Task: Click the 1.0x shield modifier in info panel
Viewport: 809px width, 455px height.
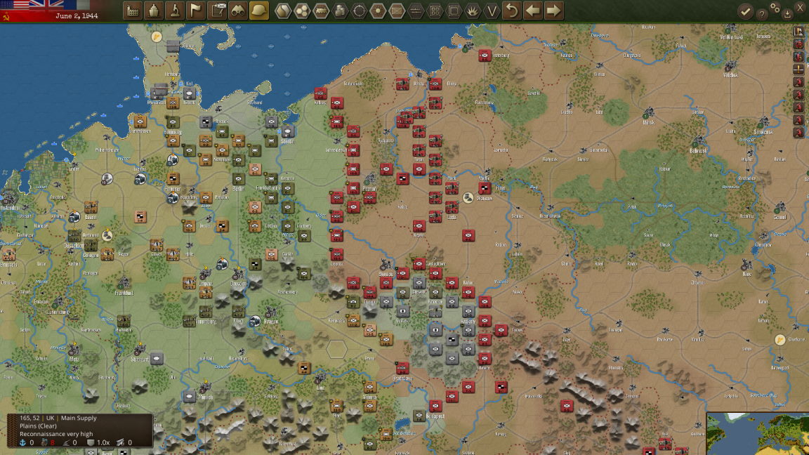Action: [98, 442]
